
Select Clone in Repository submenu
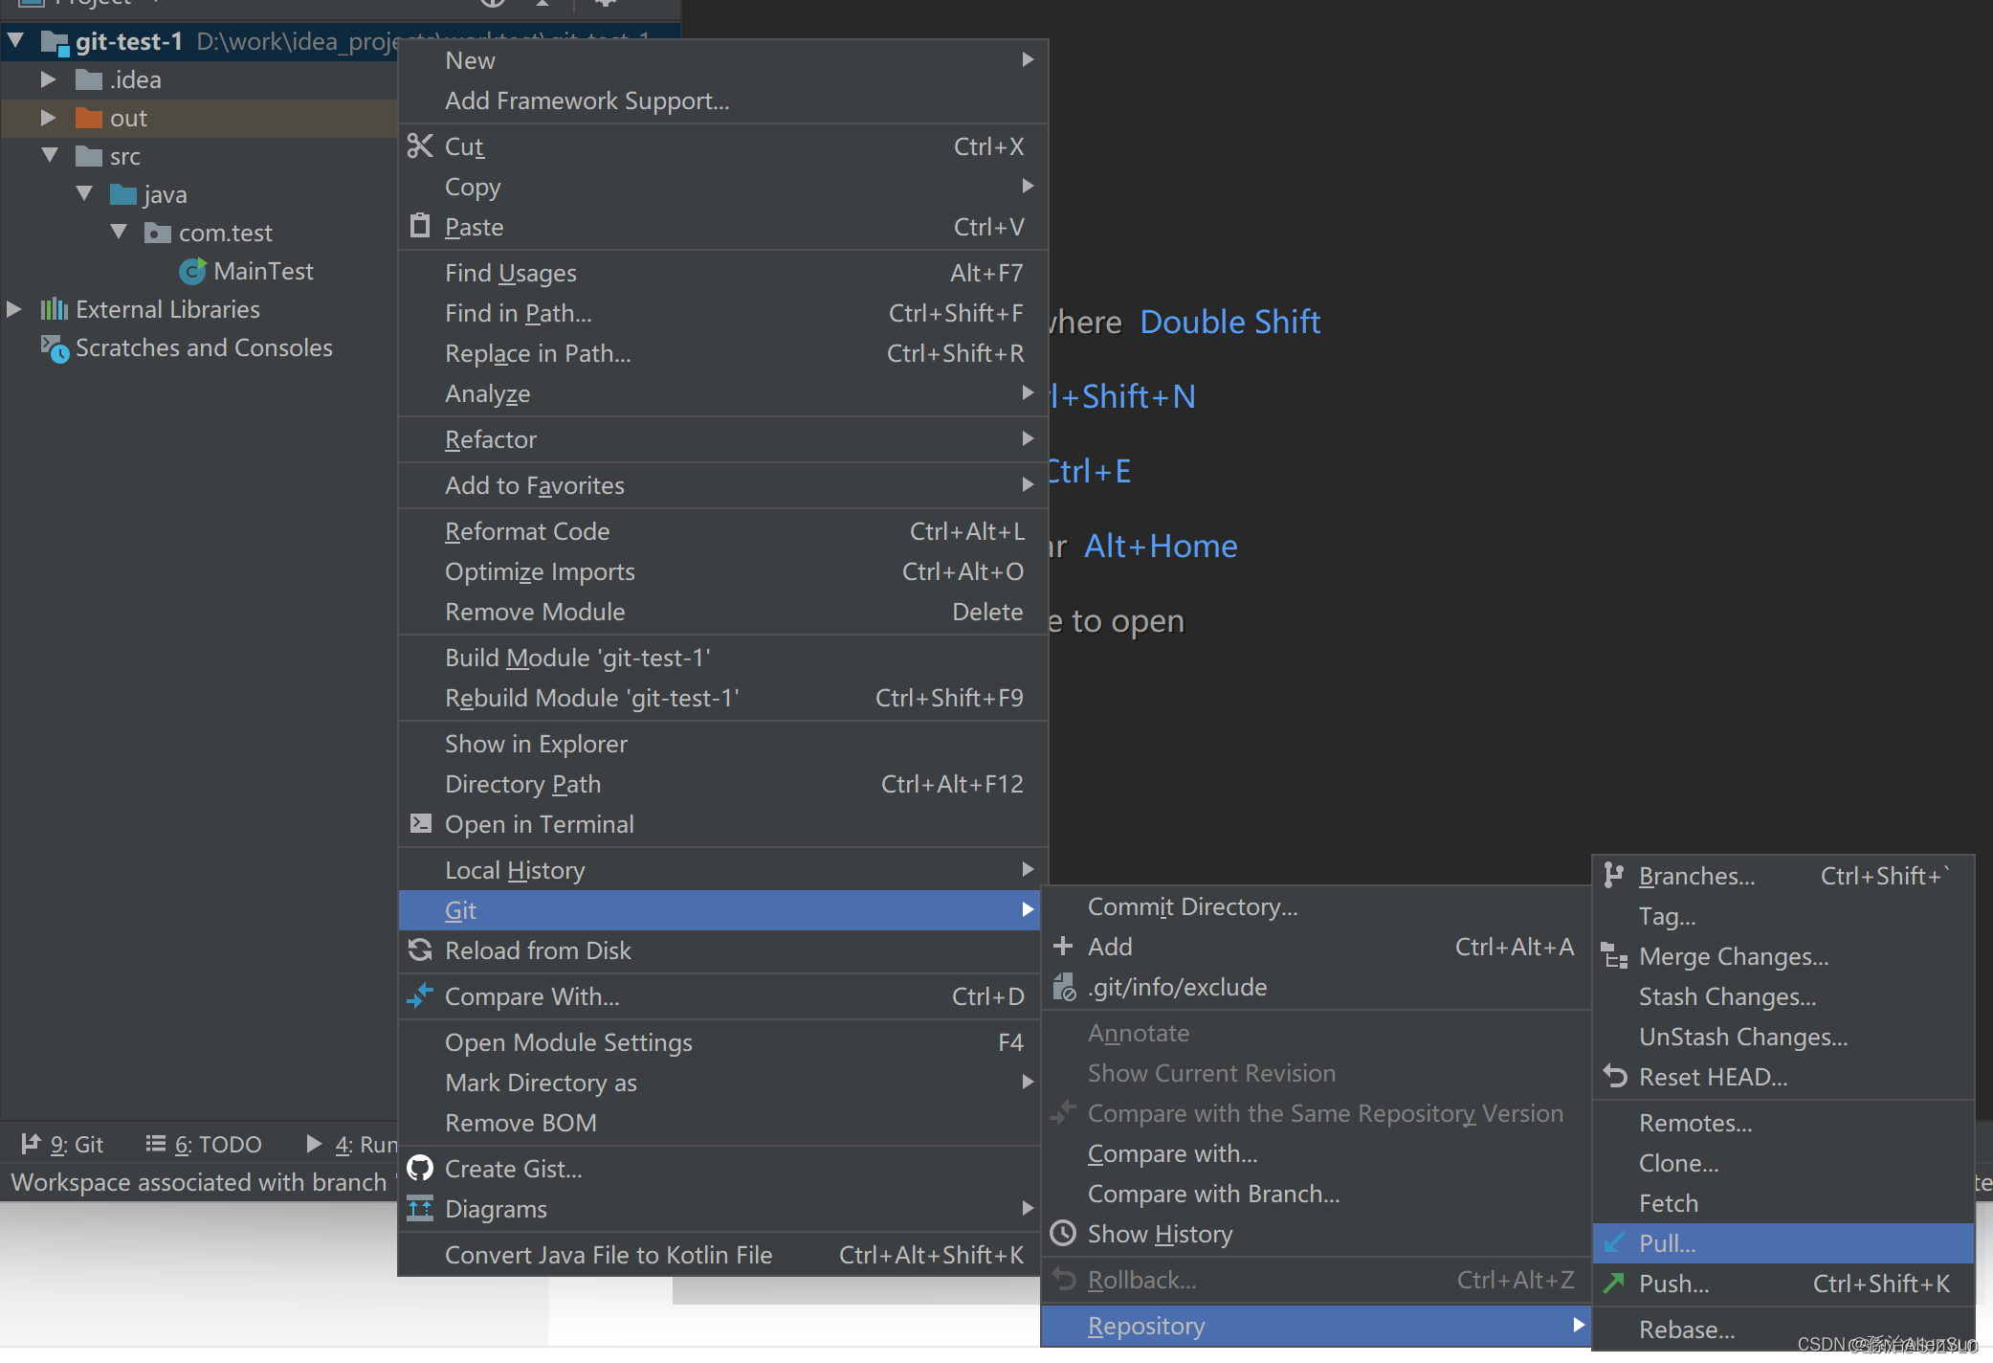pyautogui.click(x=1783, y=1162)
